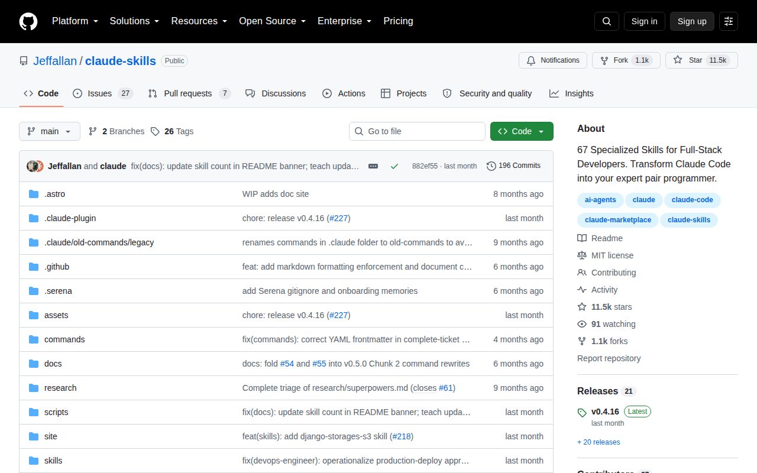
Task: Click the Sign up button
Action: coord(692,21)
